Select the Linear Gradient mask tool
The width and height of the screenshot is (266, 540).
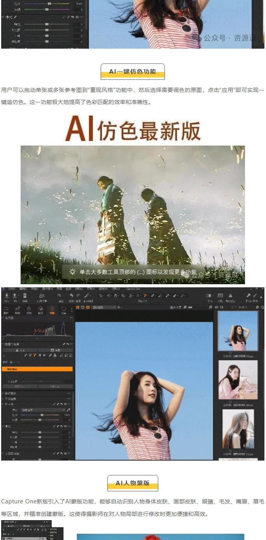(x=40, y=355)
